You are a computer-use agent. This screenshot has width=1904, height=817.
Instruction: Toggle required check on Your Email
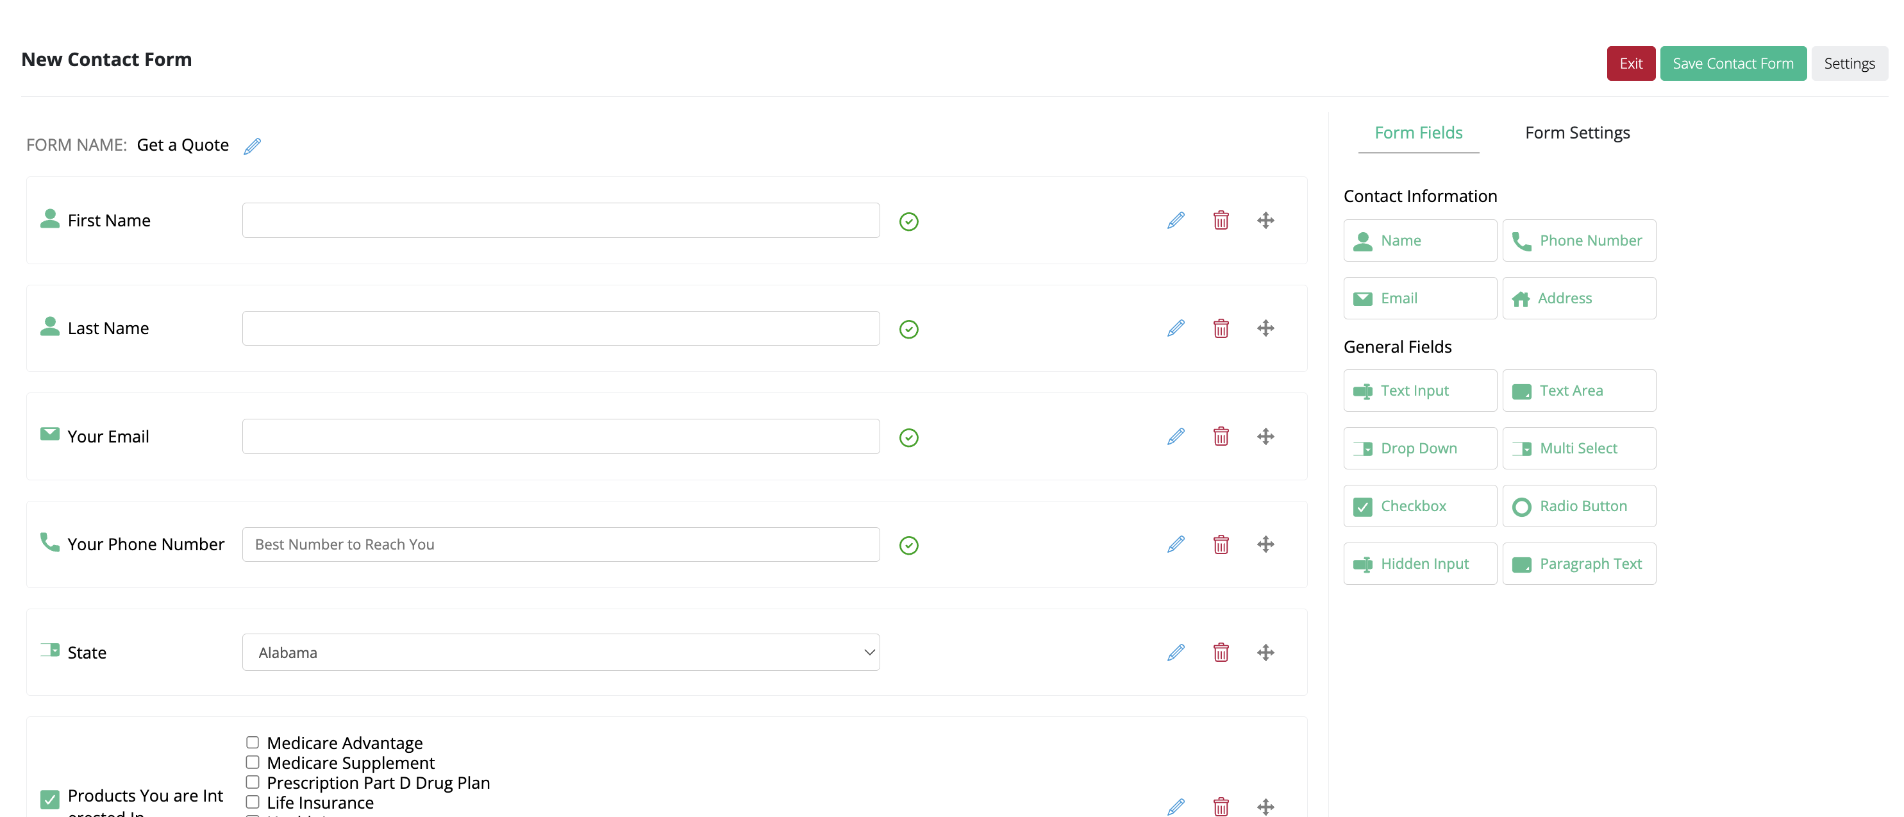[x=908, y=437]
